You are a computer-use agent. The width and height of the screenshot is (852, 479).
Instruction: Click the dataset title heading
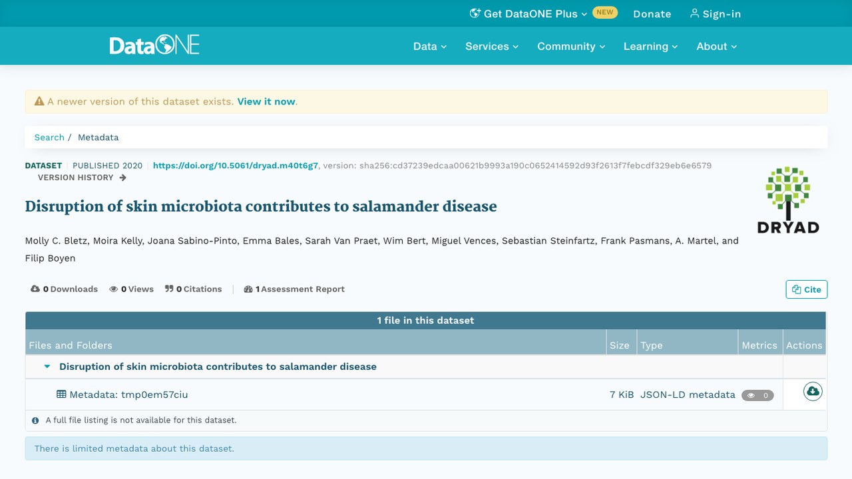coord(261,206)
